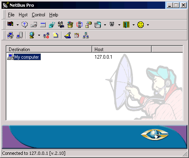This screenshot has height=158, width=189.
Task: Click the Destination column header
Action: [49, 49]
